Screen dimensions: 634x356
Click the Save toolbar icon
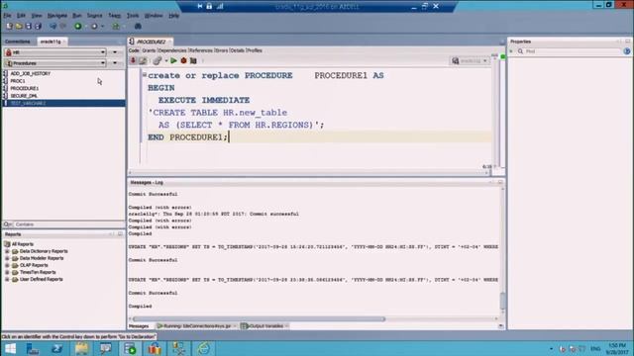pos(29,27)
